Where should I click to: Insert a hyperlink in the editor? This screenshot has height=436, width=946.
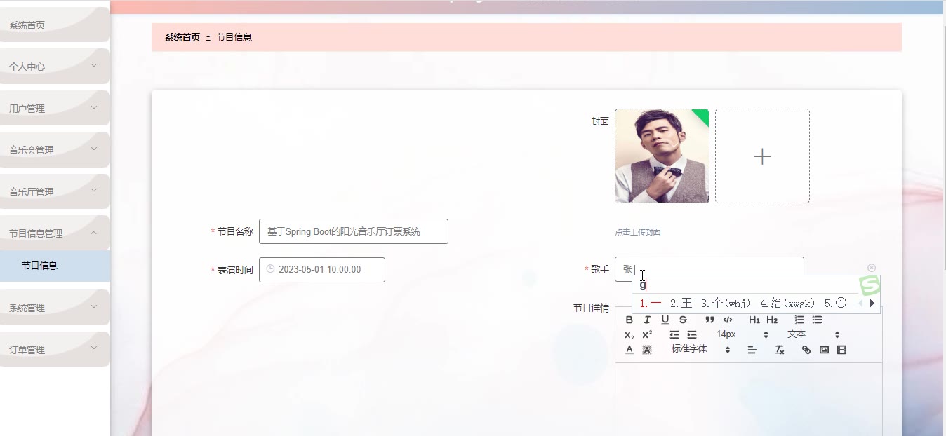point(806,350)
